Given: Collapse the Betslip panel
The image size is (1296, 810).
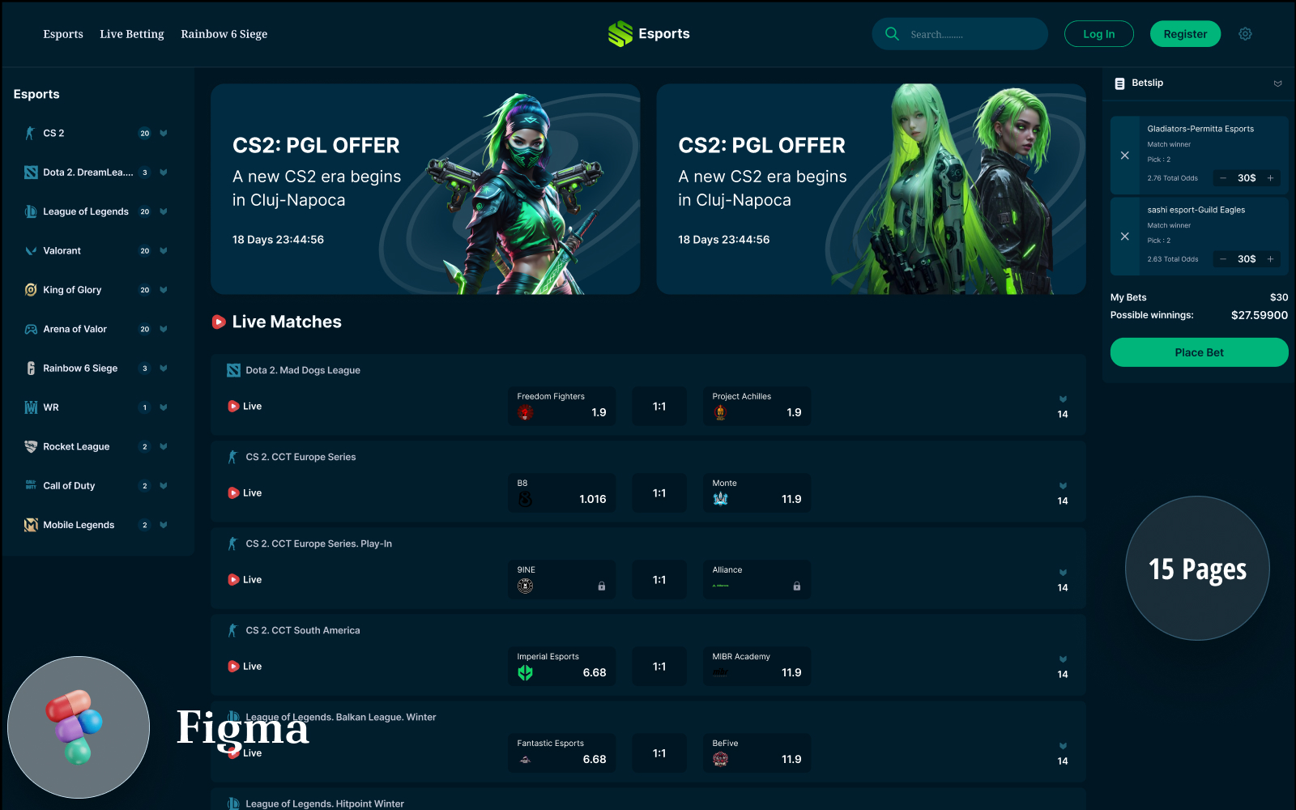Looking at the screenshot, I should point(1277,83).
